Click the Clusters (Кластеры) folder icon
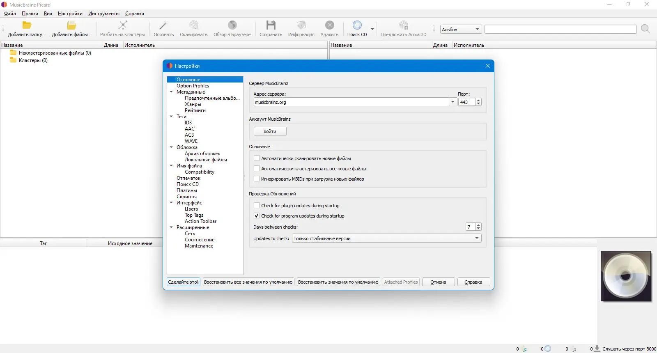This screenshot has width=657, height=353. pyautogui.click(x=13, y=60)
